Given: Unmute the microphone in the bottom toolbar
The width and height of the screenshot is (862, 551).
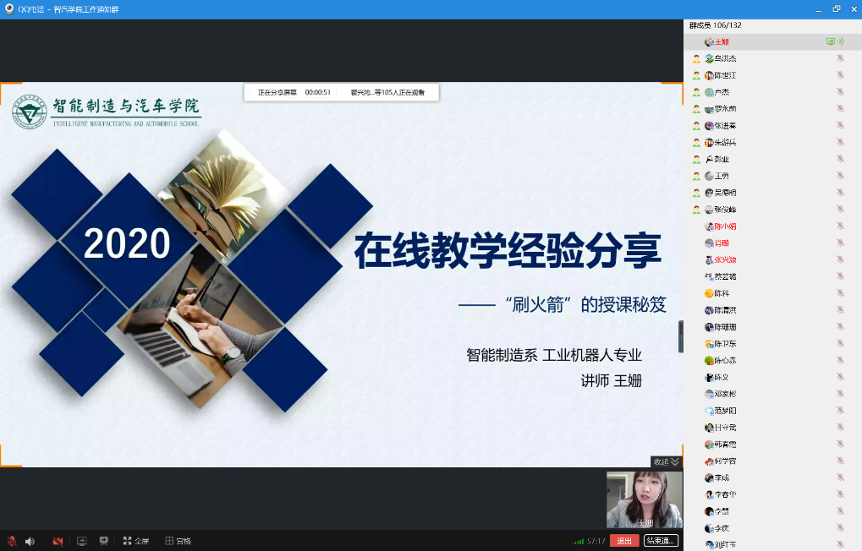Looking at the screenshot, I should (x=12, y=541).
